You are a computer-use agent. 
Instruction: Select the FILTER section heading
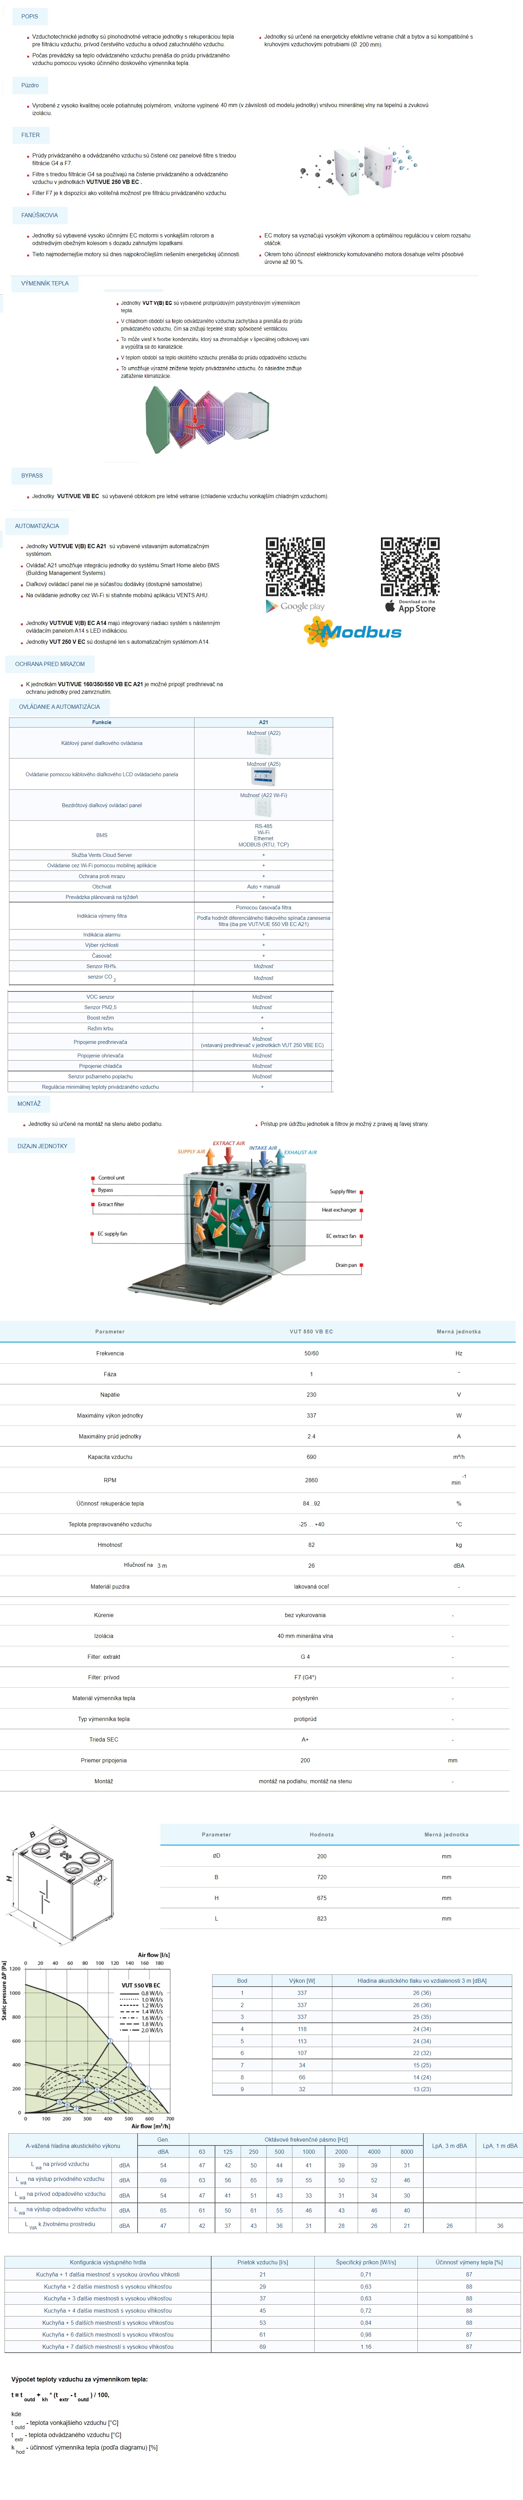[x=30, y=135]
